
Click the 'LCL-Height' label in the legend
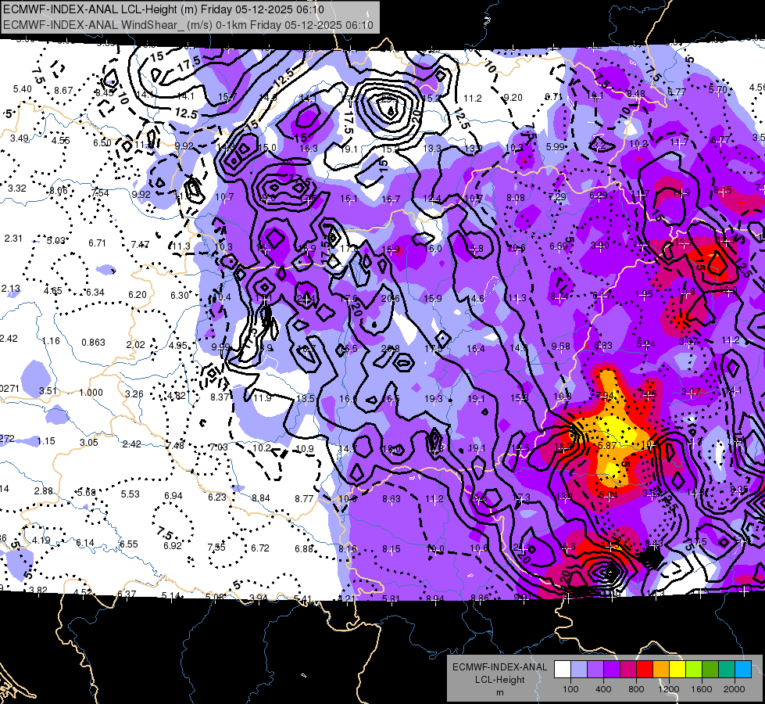point(499,680)
